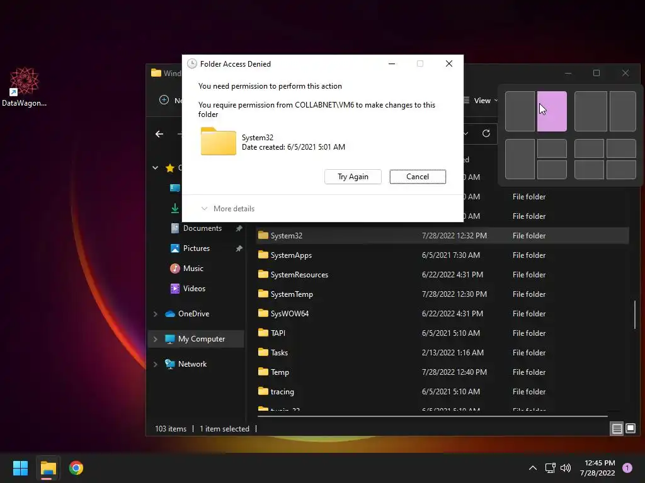Click the vertical scrollbar in file list
The width and height of the screenshot is (645, 483).
coord(635,314)
